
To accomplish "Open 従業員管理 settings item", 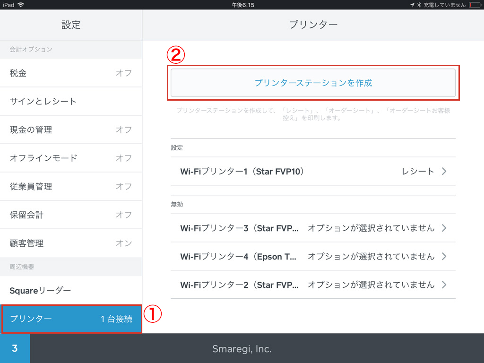I will click(x=71, y=187).
